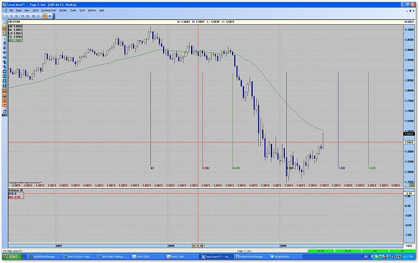Open the Page menu
Viewport: 419px width, 263px height.
(x=19, y=11)
